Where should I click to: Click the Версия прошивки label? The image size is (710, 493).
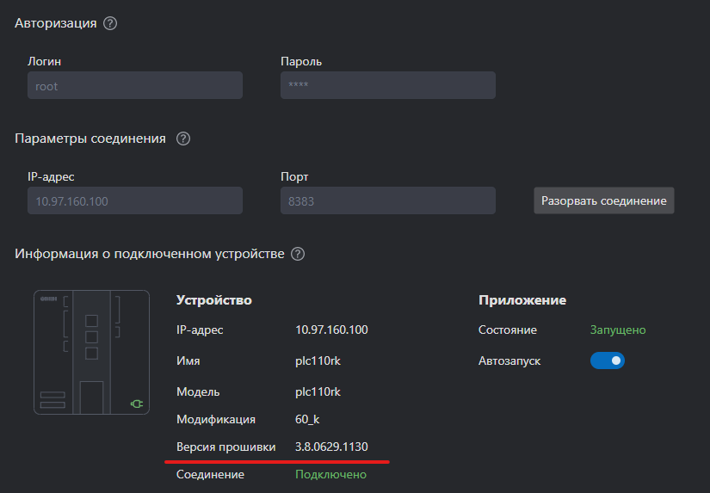pyautogui.click(x=226, y=447)
